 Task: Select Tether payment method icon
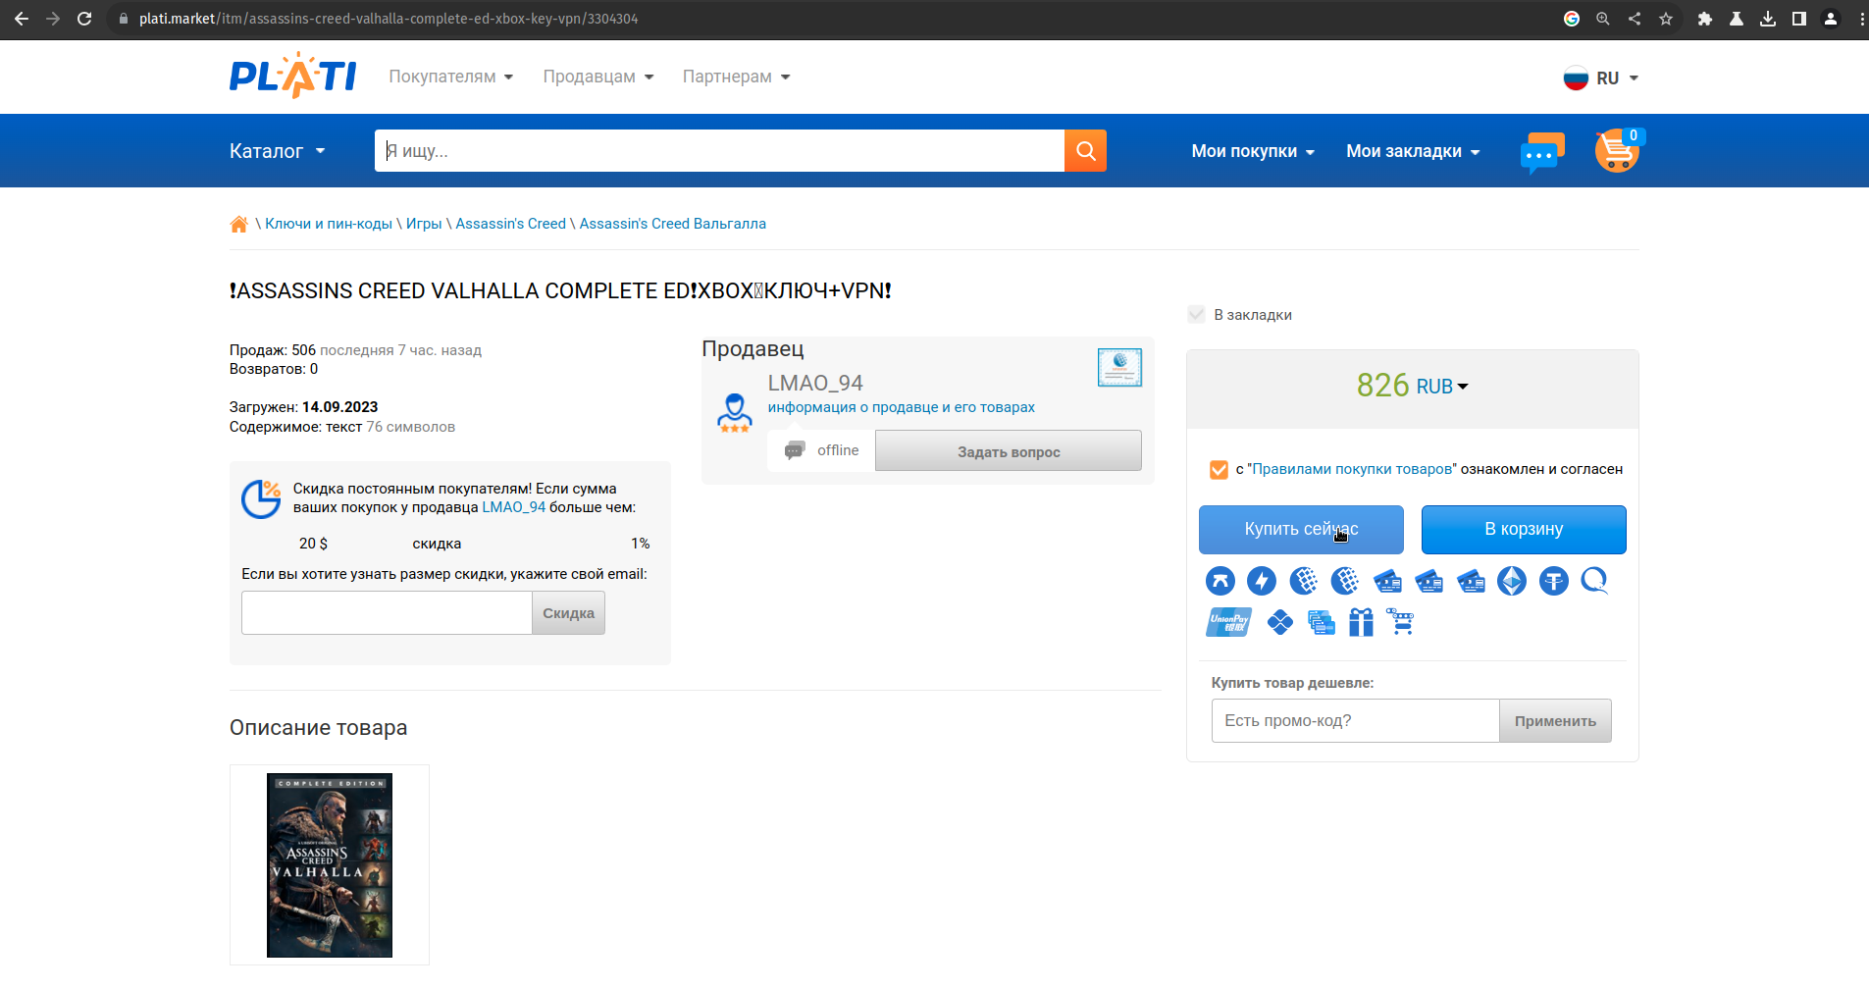(x=1554, y=581)
